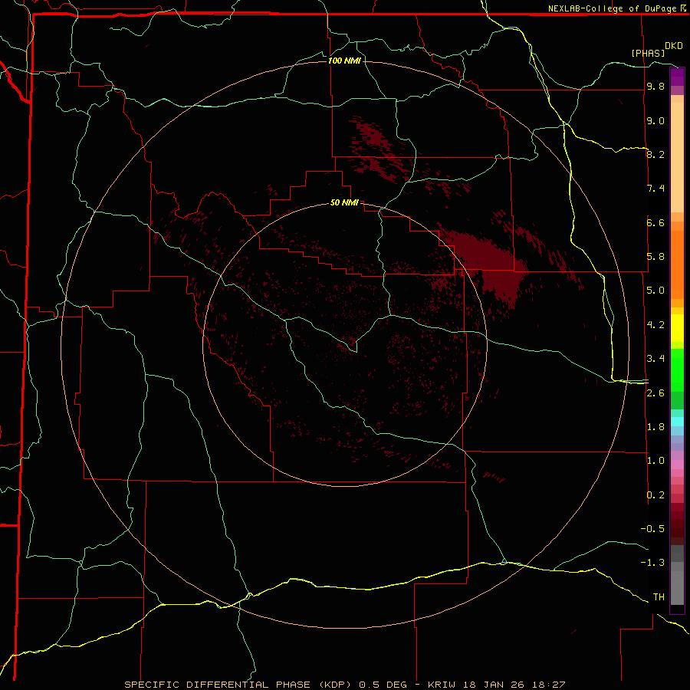
Task: Pick the pale peach segment of the color bar
Action: pyautogui.click(x=677, y=157)
